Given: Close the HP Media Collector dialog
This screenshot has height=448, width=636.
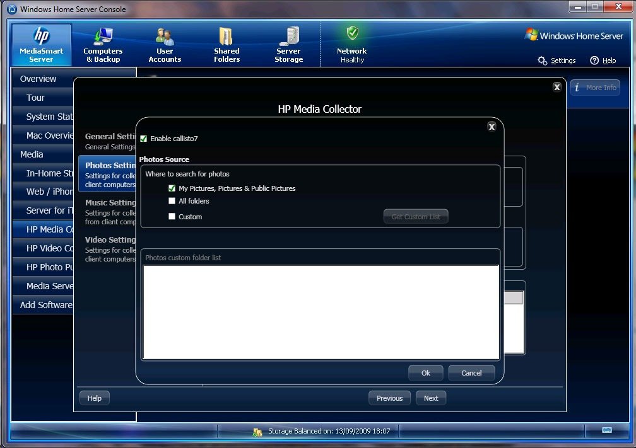Looking at the screenshot, I should tap(557, 87).
